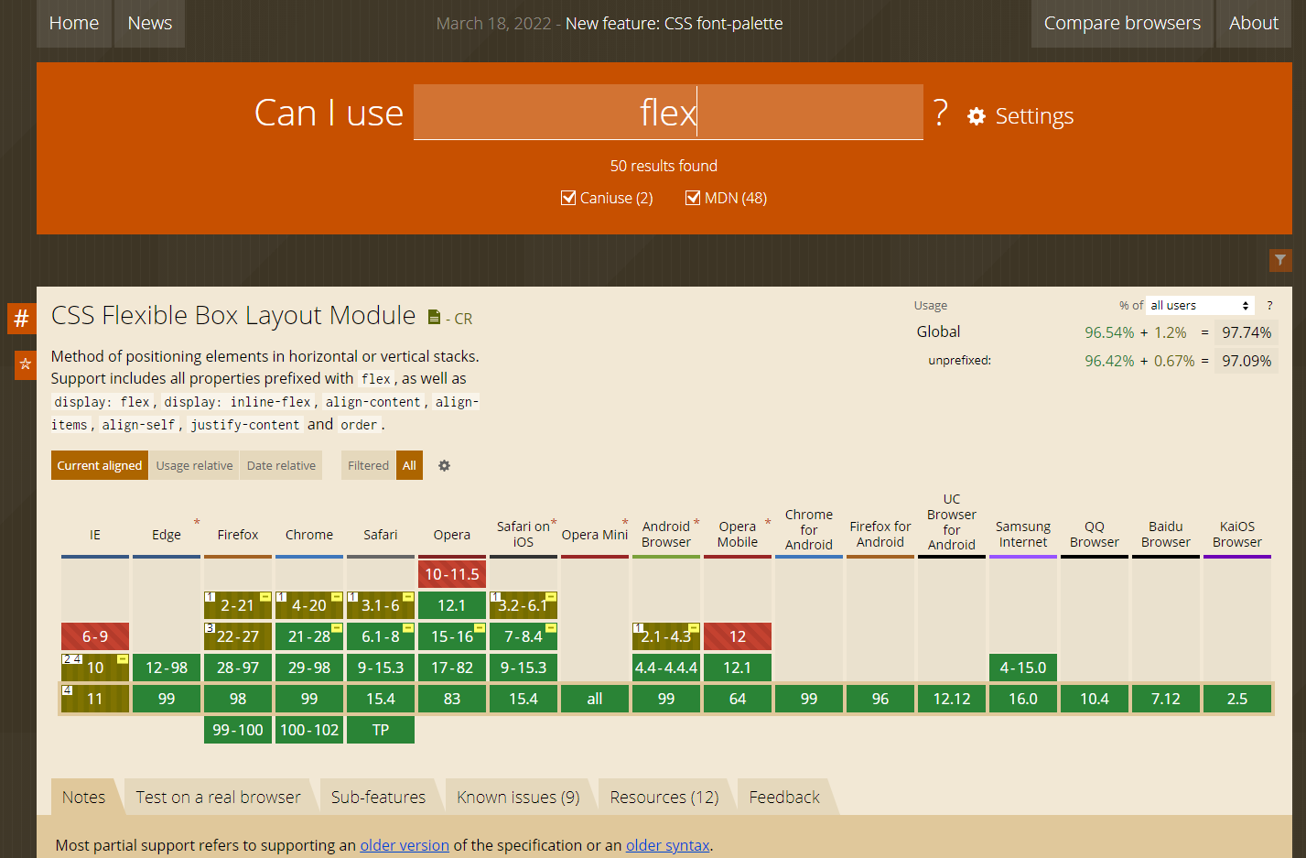The width and height of the screenshot is (1306, 858).
Task: Click the hash permalink icon
Action: [x=22, y=319]
